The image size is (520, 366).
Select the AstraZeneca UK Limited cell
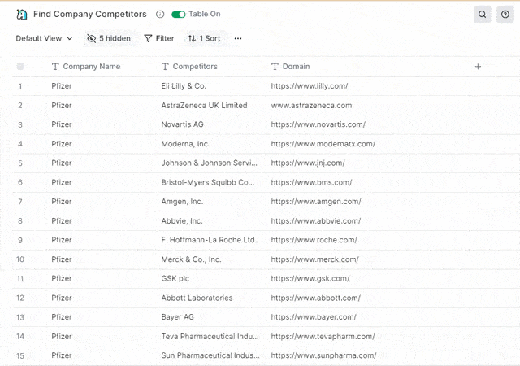[204, 105]
